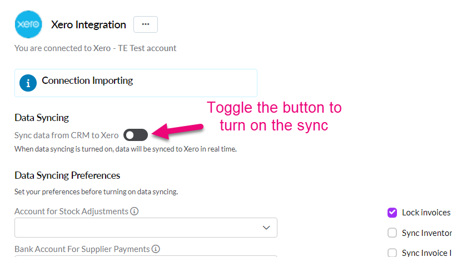Click the Xero Integration heading
The image size is (452, 257).
(88, 25)
